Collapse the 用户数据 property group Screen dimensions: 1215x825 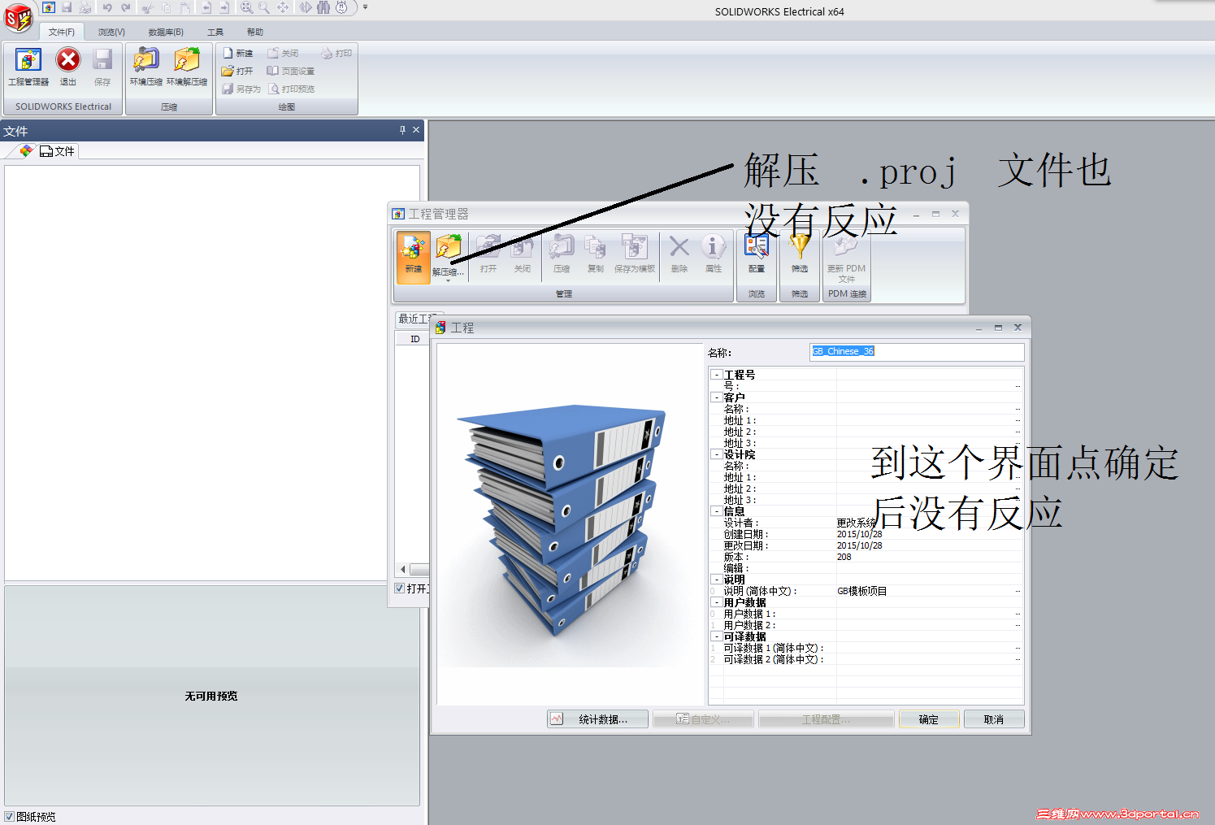click(716, 602)
